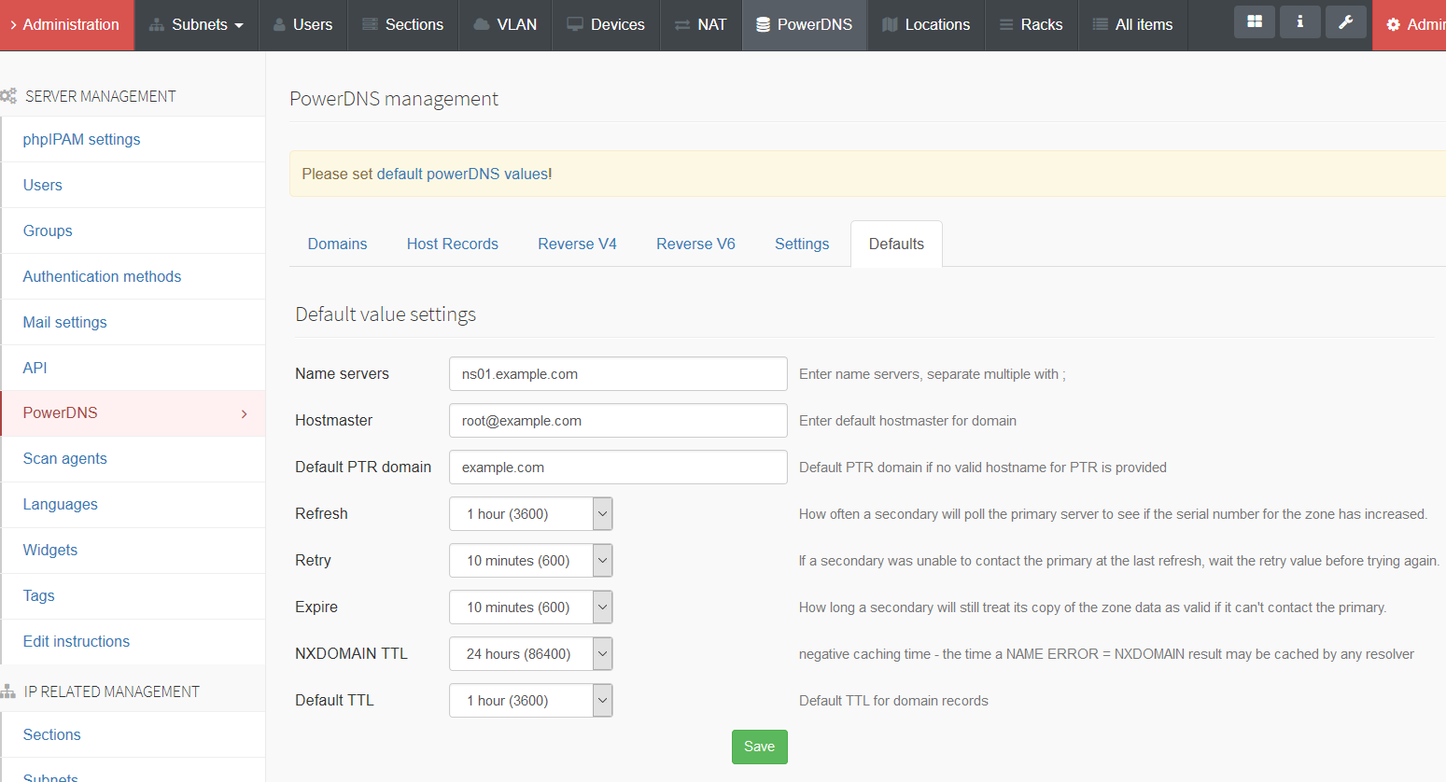Open the Retry interval dropdown

pos(530,561)
